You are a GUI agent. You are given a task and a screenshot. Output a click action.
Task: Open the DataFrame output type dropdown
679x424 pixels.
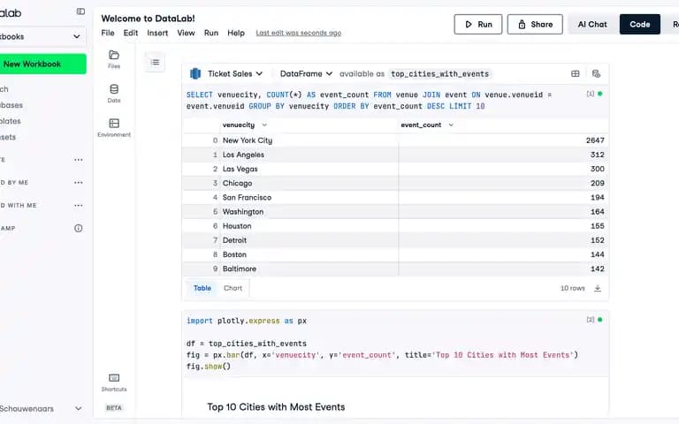pos(306,74)
